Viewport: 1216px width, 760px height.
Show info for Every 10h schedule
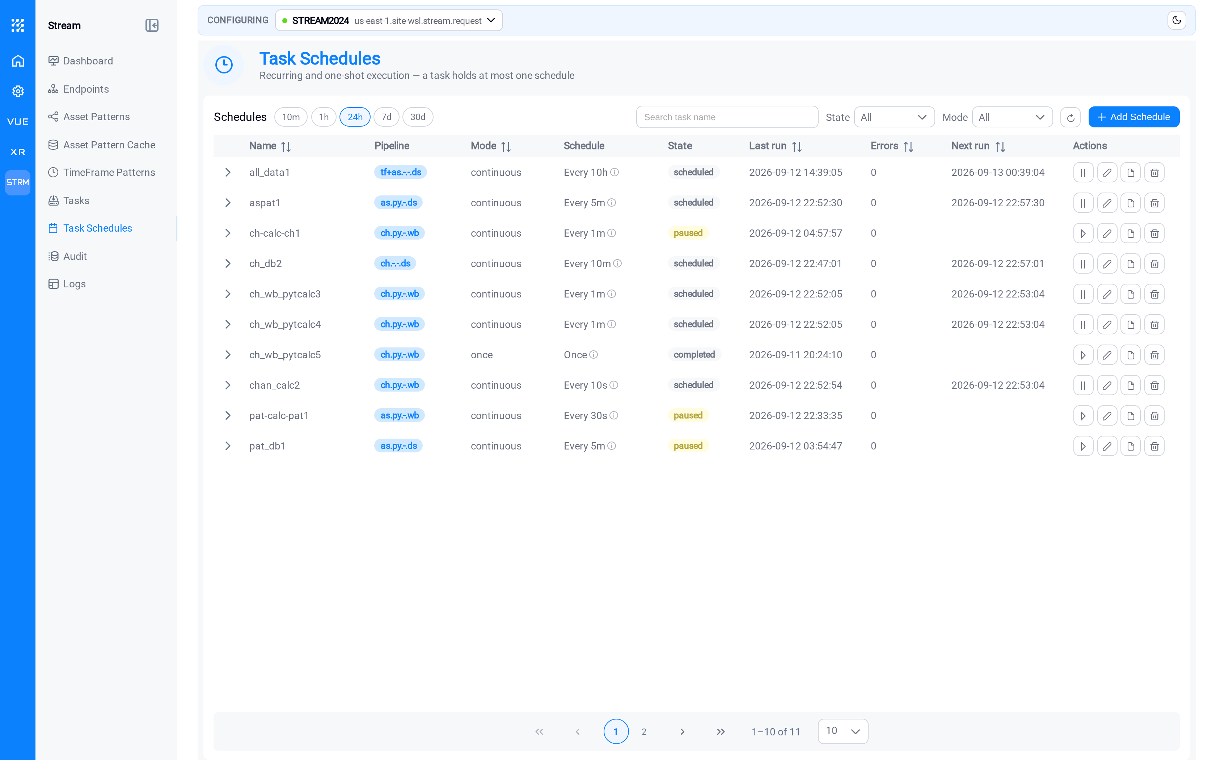615,172
